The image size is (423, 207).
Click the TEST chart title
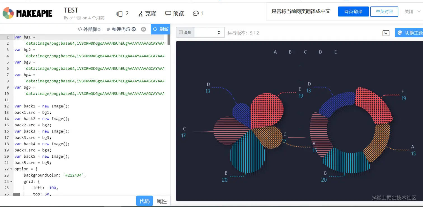coord(71,10)
